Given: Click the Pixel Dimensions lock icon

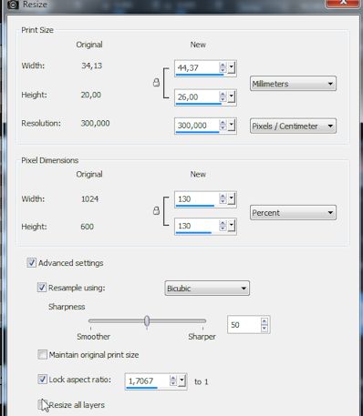Looking at the screenshot, I should tap(156, 210).
